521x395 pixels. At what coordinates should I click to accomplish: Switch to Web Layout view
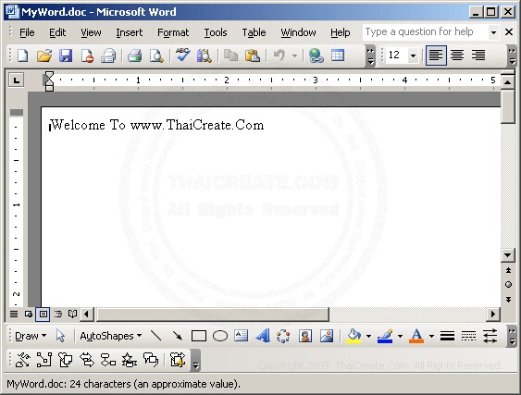click(x=29, y=314)
